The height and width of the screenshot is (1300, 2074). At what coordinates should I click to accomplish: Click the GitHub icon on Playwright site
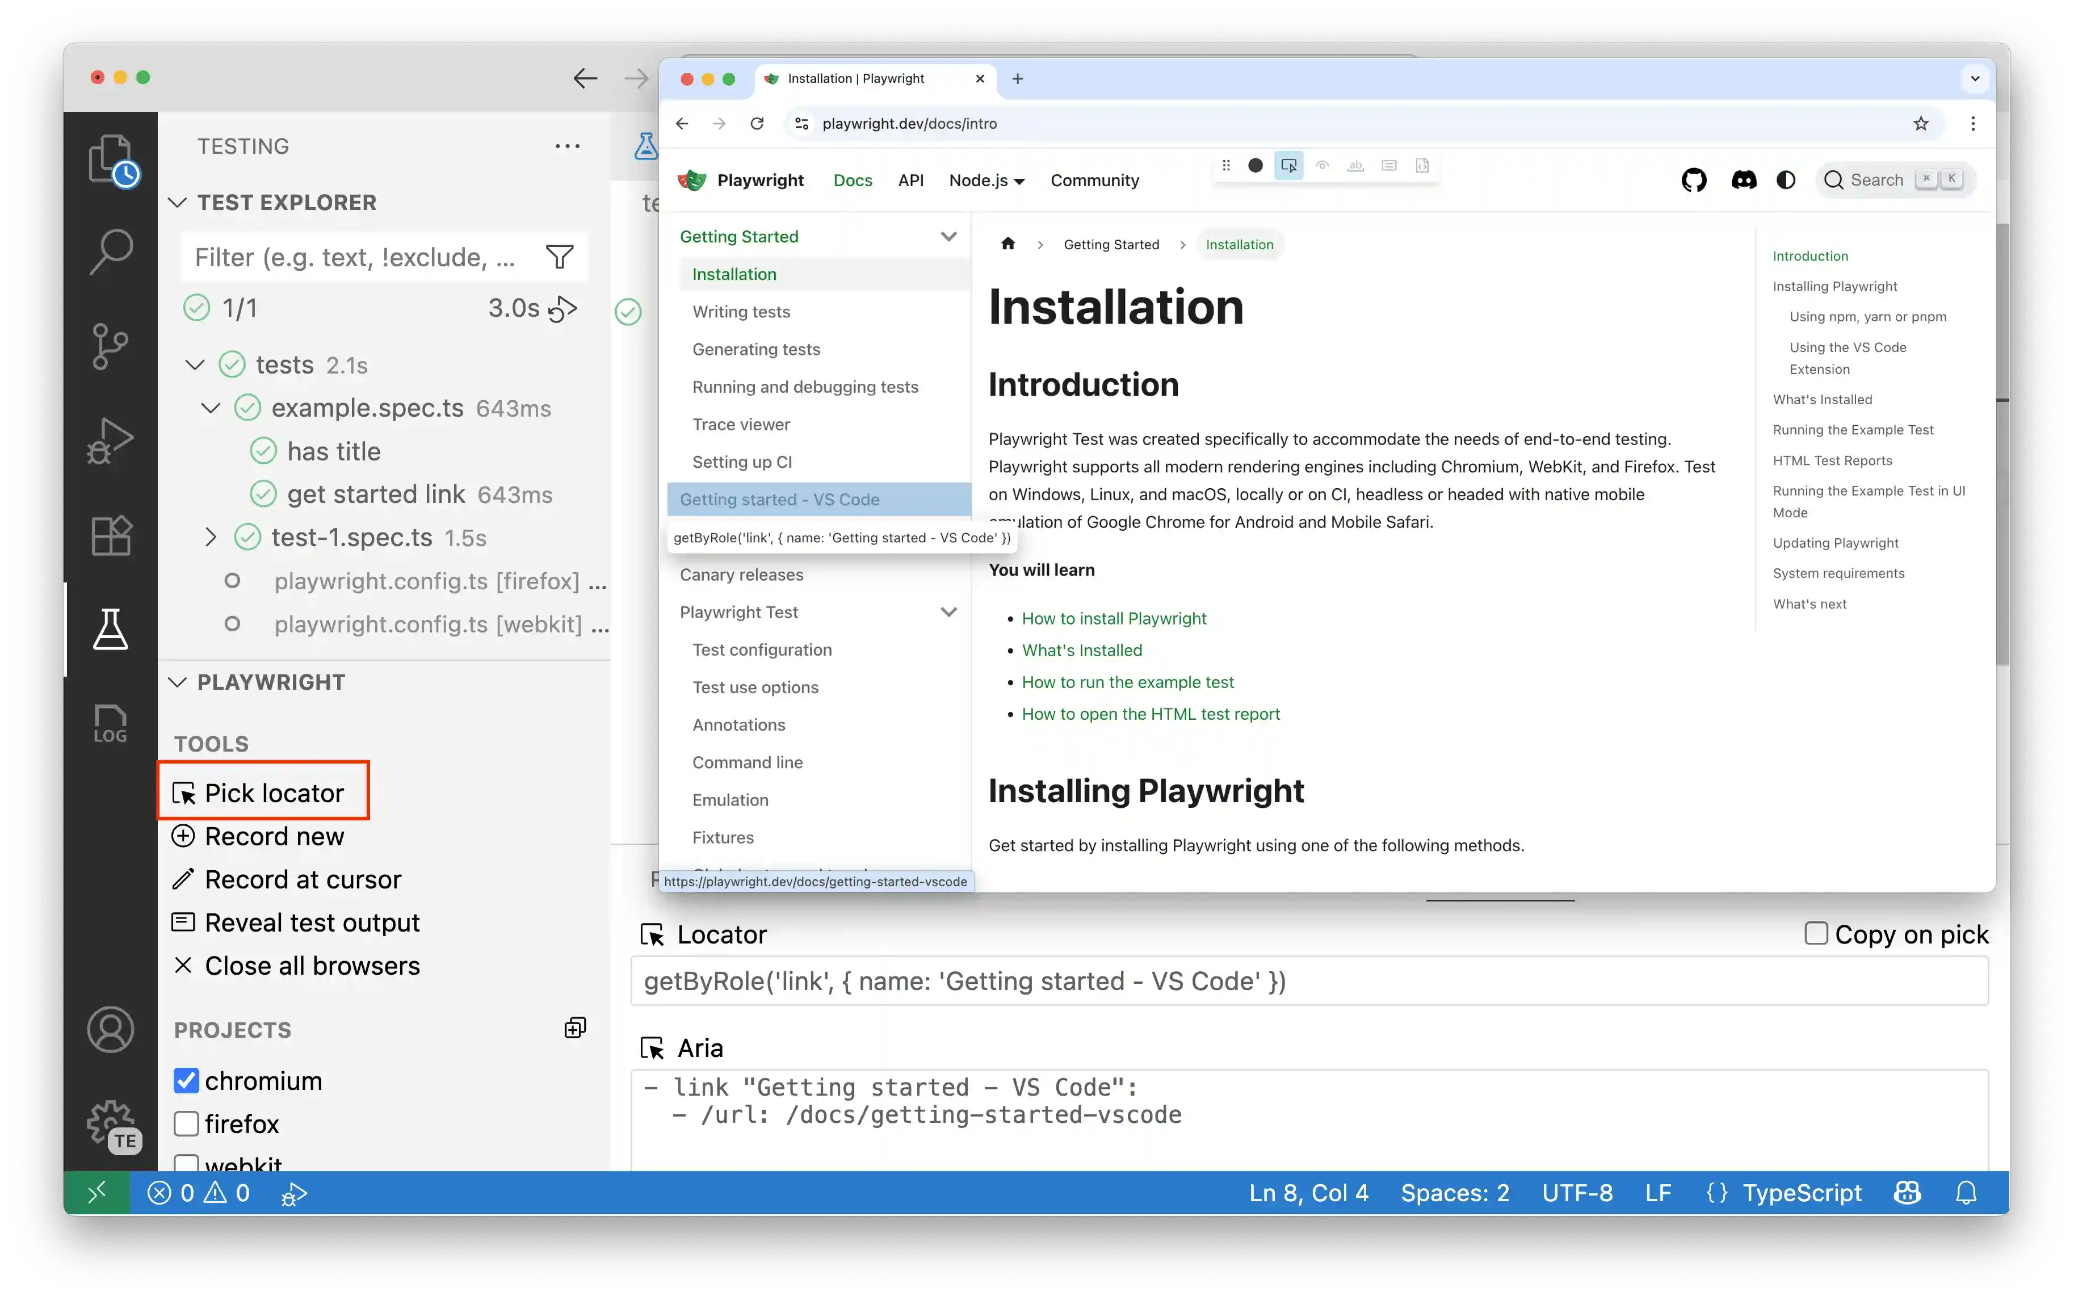[1693, 180]
